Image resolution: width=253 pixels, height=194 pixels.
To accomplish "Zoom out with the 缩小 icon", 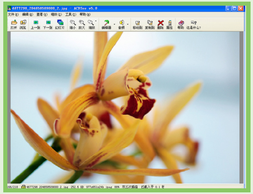I will (73, 24).
